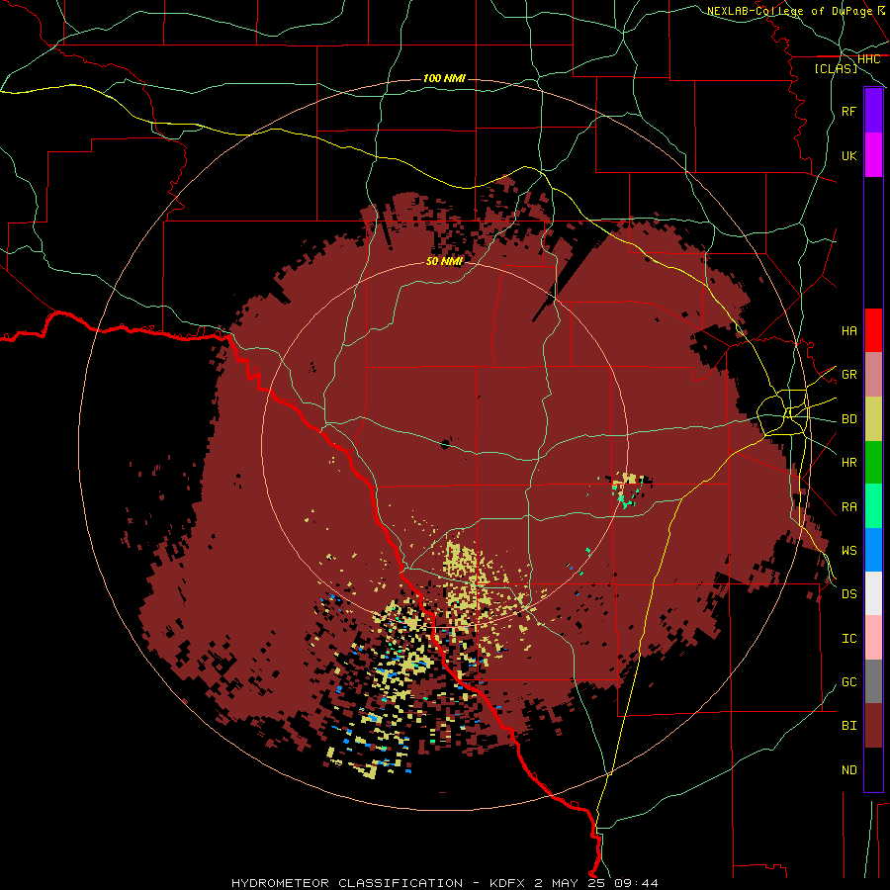Click the 'IC' legend label
The width and height of the screenshot is (890, 890).
[848, 639]
